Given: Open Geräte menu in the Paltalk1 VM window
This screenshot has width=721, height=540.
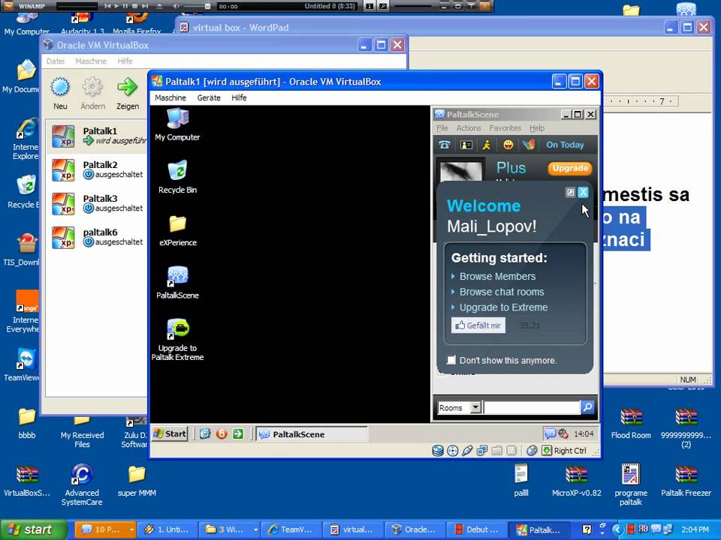Looking at the screenshot, I should tap(209, 97).
